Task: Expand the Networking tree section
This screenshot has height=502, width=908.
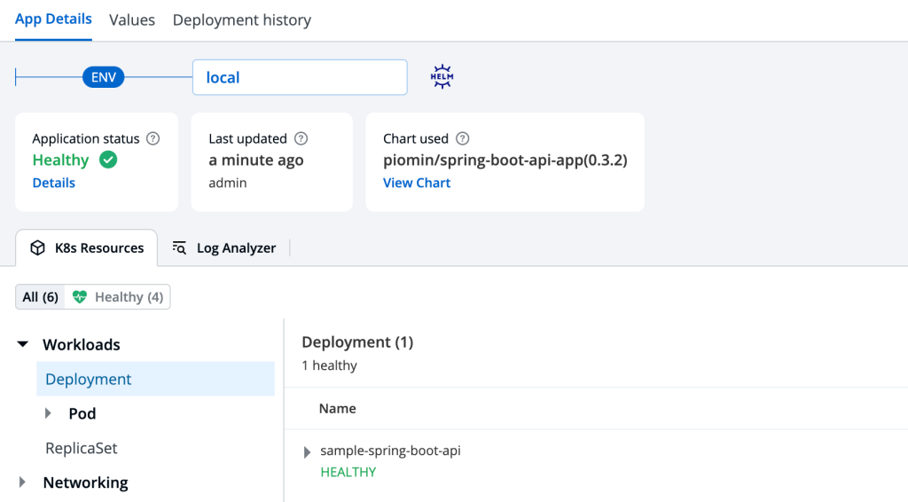Action: click(23, 482)
